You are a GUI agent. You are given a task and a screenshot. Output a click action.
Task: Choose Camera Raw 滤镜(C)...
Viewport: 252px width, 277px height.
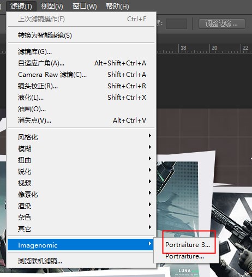coord(81,75)
